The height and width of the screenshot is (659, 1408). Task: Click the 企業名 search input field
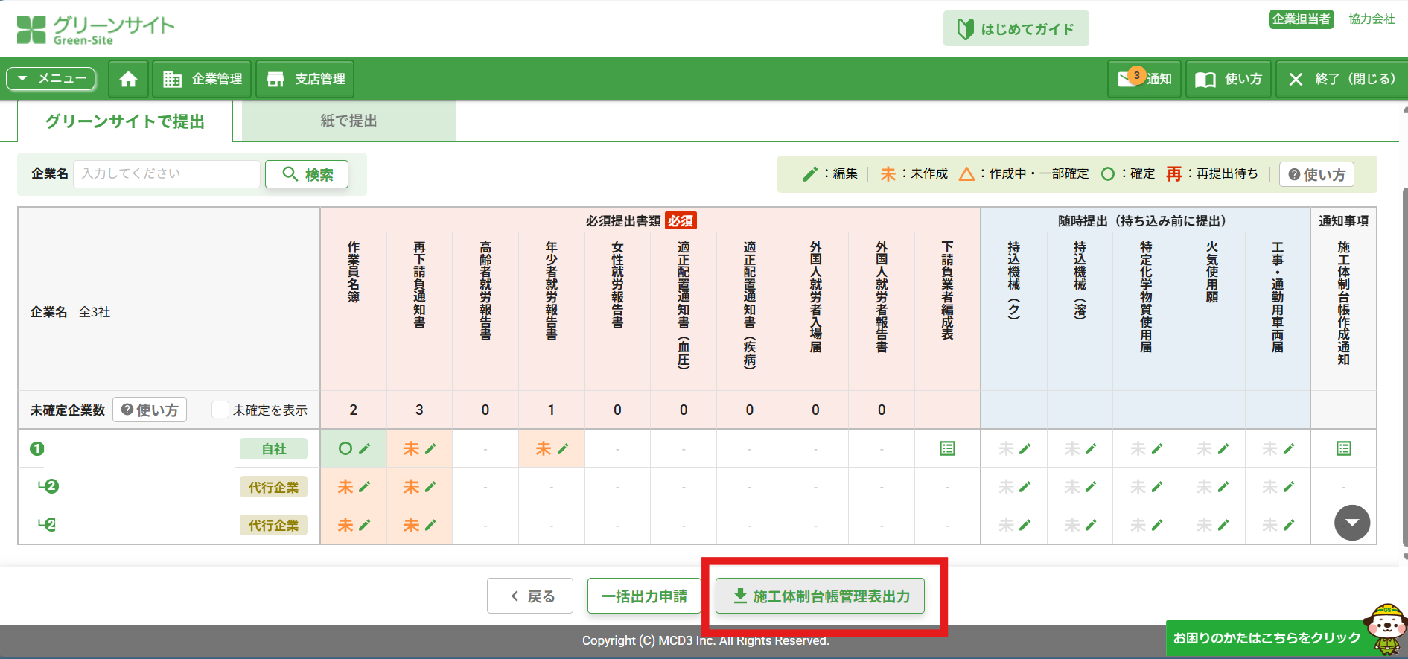167,173
